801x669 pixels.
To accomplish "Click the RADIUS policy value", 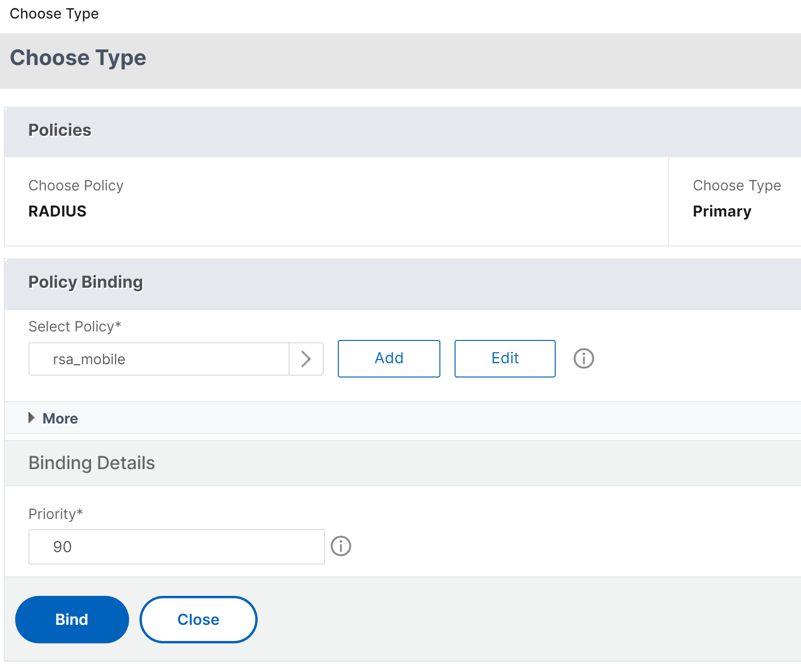I will (x=57, y=211).
